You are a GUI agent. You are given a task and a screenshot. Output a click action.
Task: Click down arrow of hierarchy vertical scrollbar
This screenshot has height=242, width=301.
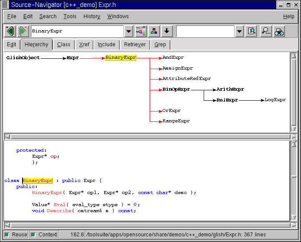click(x=294, y=129)
